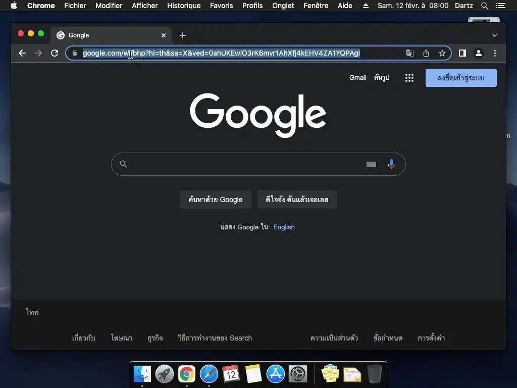This screenshot has width=517, height=388.
Task: Open the translate page icon in address bar
Action: pos(409,53)
